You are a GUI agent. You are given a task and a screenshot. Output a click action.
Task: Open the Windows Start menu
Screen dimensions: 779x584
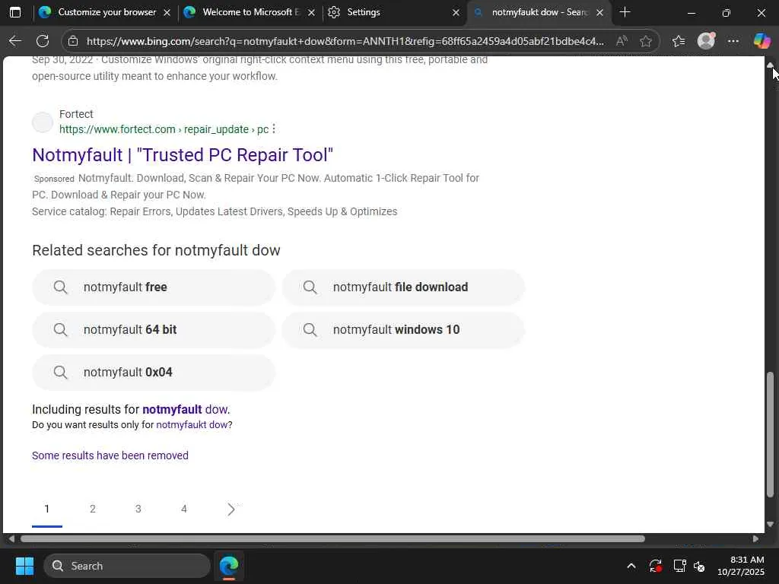pyautogui.click(x=24, y=566)
